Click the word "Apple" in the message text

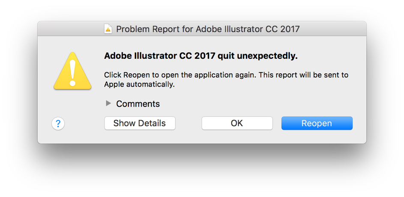coord(114,84)
